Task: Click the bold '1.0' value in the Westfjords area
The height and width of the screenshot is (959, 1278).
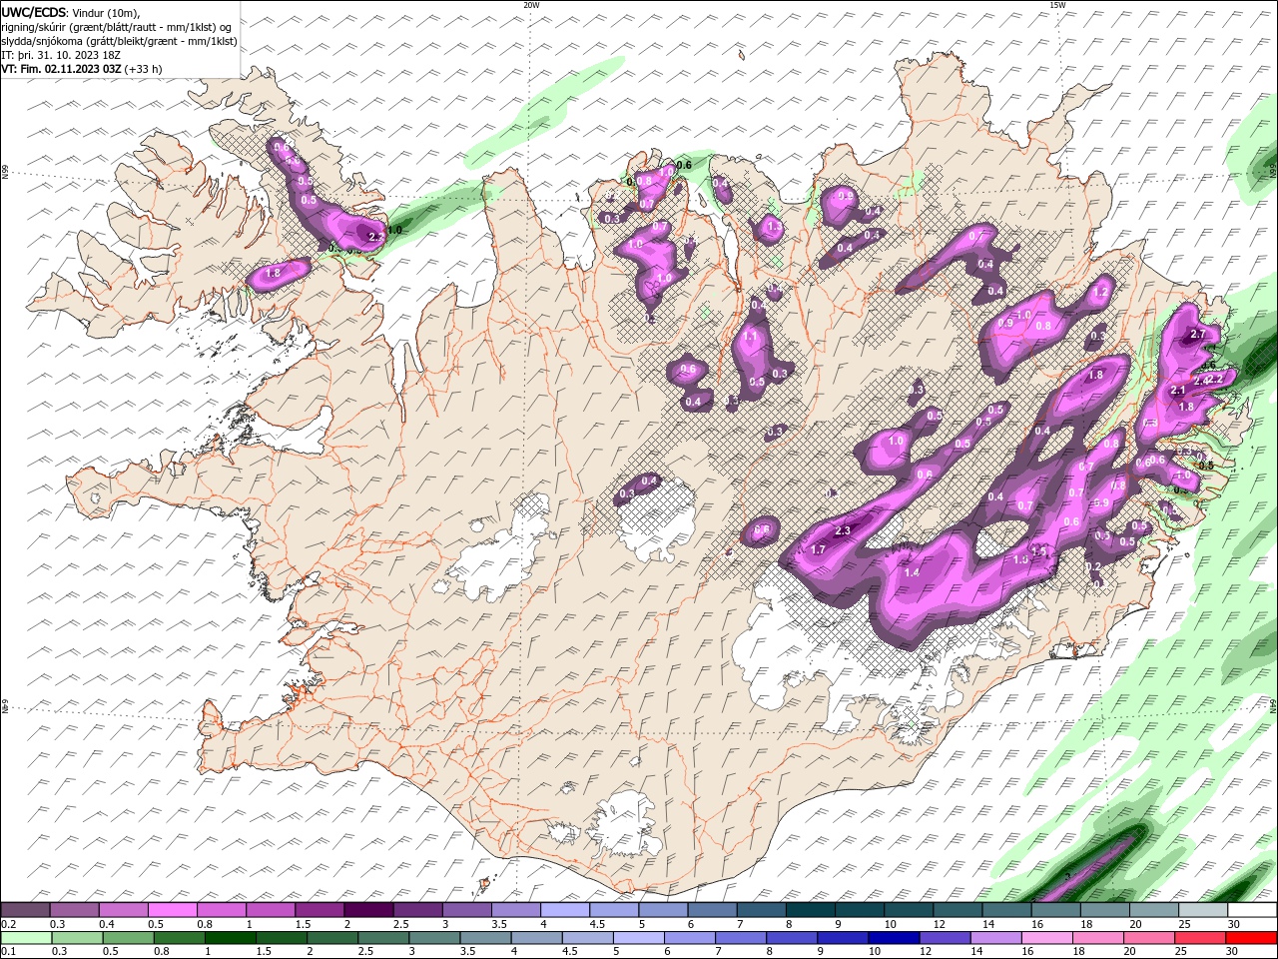Action: point(394,231)
